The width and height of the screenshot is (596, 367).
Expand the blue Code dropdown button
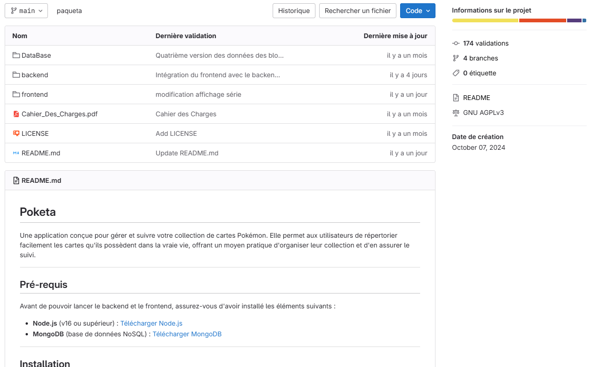coord(417,11)
